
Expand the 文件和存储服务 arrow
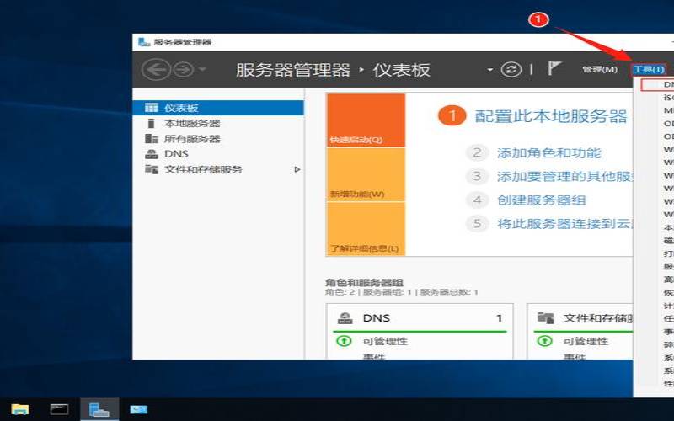click(x=297, y=169)
